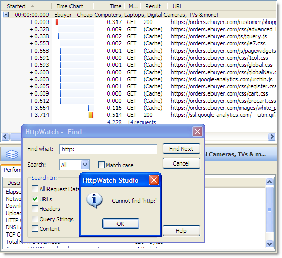Screen dimensions: 282x258
Task: Click the info icon in message box
Action: [x=94, y=201]
